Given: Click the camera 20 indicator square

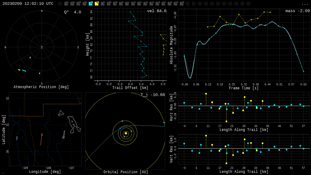Looking at the screenshot, I should click(x=182, y=4).
